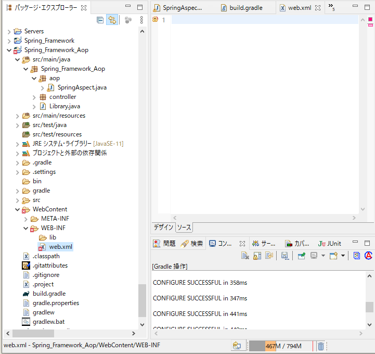Close the コン... console view

tap(242, 244)
